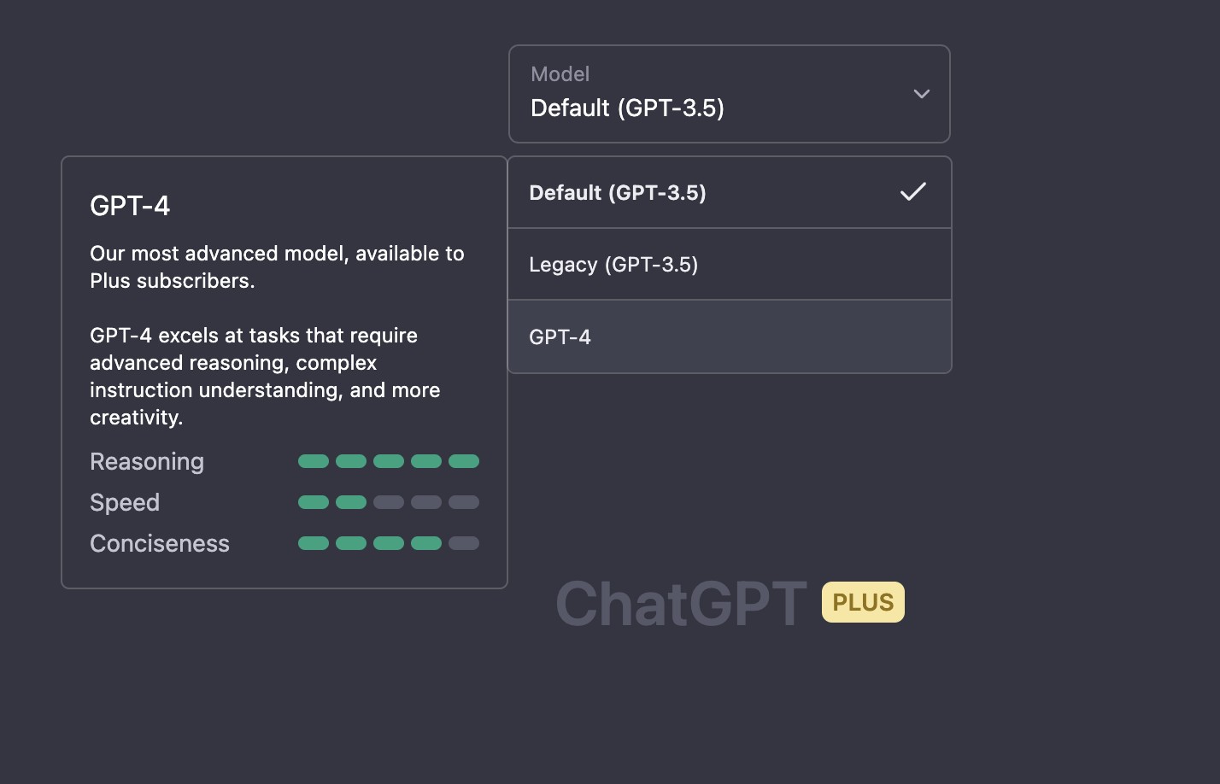Click the Reasoning label

pos(147,461)
